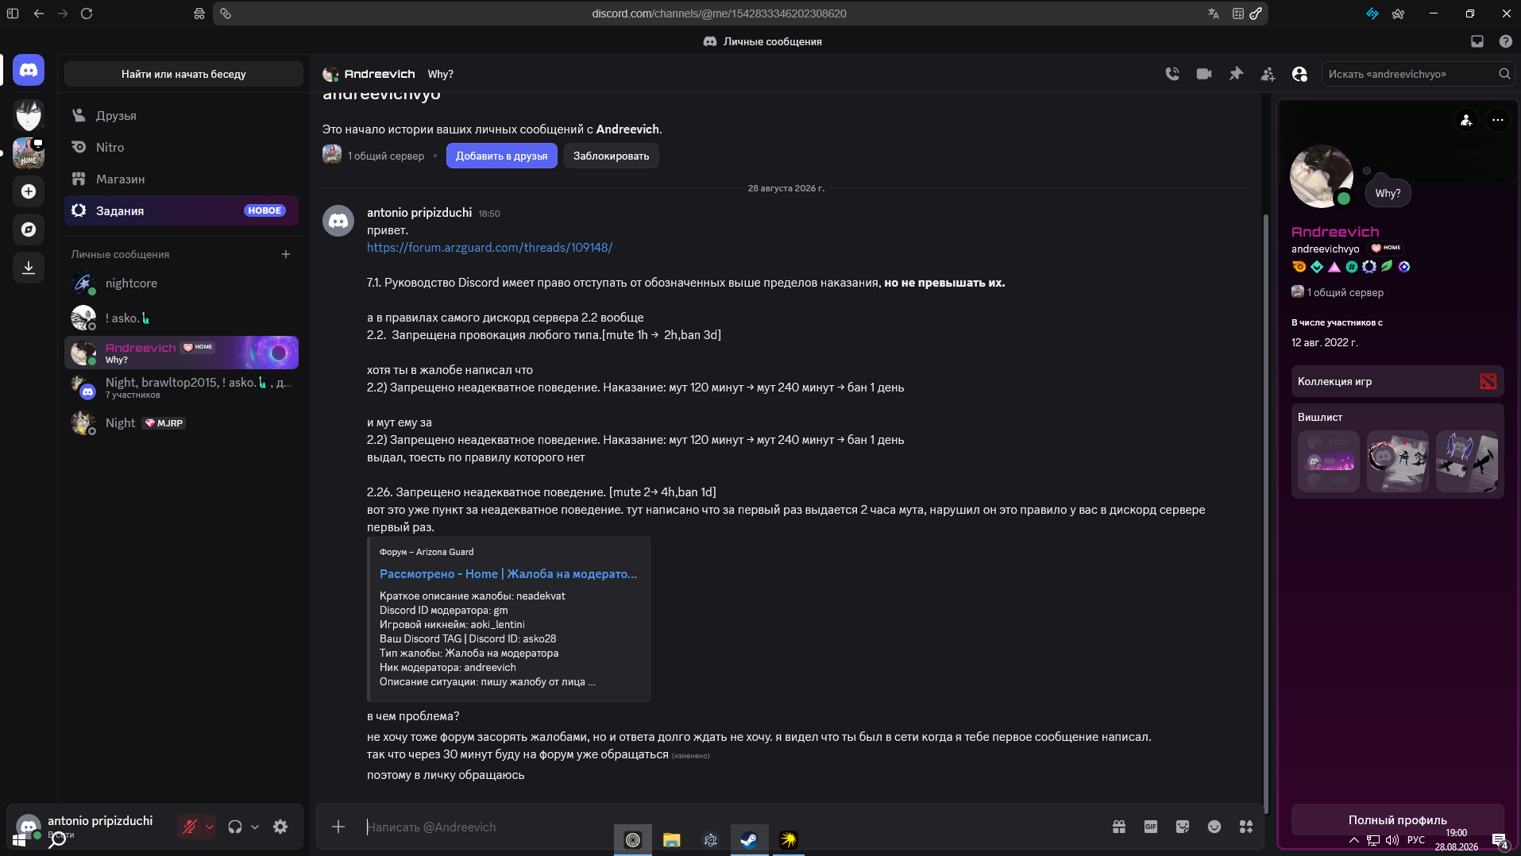Click the Andreevich profile Why? status bubble

pyautogui.click(x=1388, y=193)
